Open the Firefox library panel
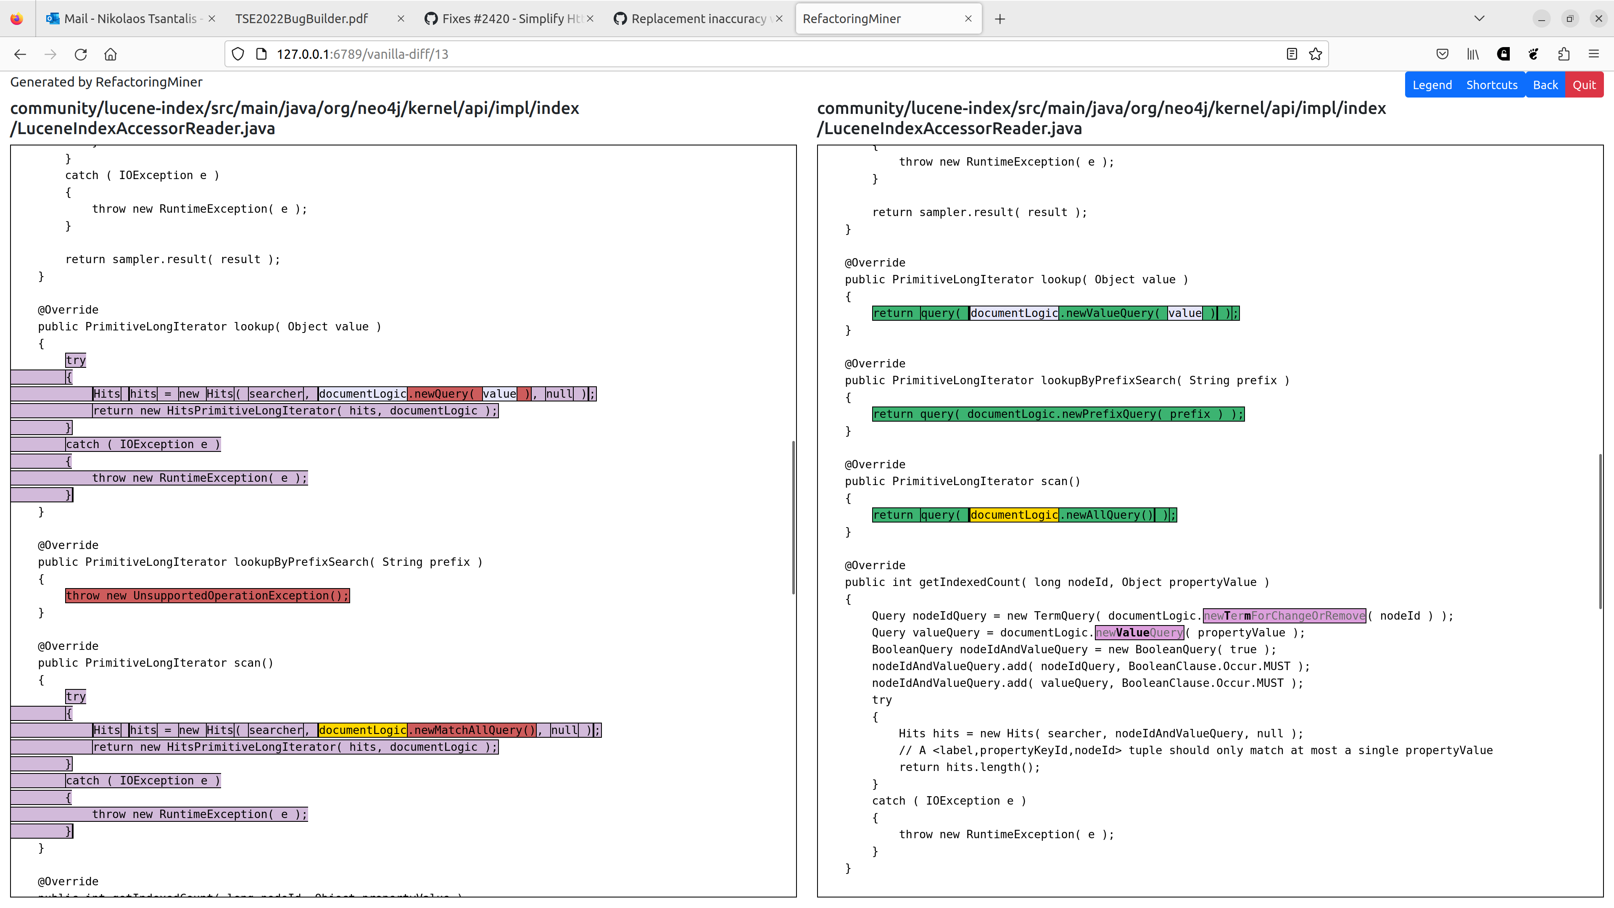This screenshot has height=908, width=1614. pos(1472,54)
